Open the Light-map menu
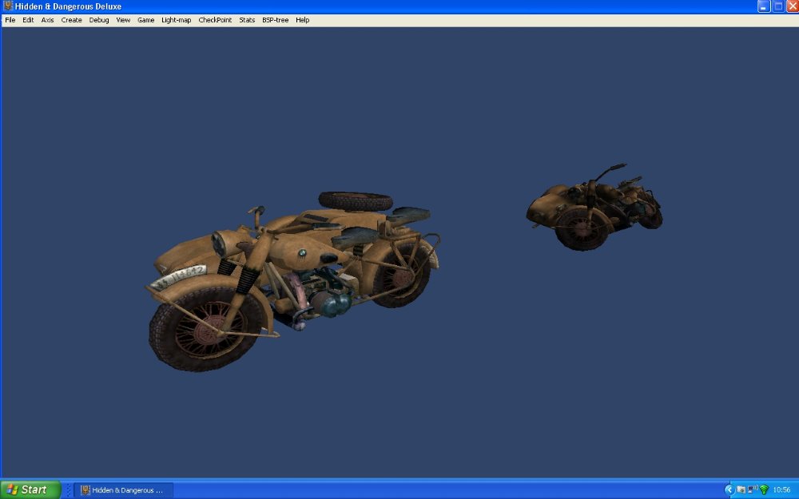The height and width of the screenshot is (499, 799). click(x=177, y=20)
